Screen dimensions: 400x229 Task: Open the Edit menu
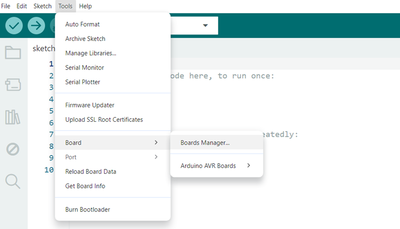pos(22,6)
